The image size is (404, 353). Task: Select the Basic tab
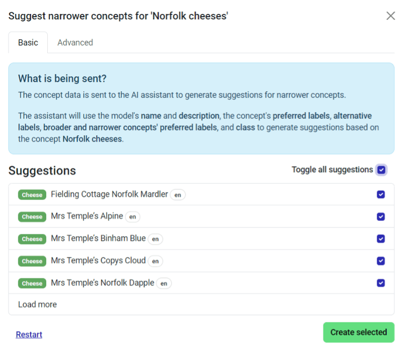click(28, 42)
